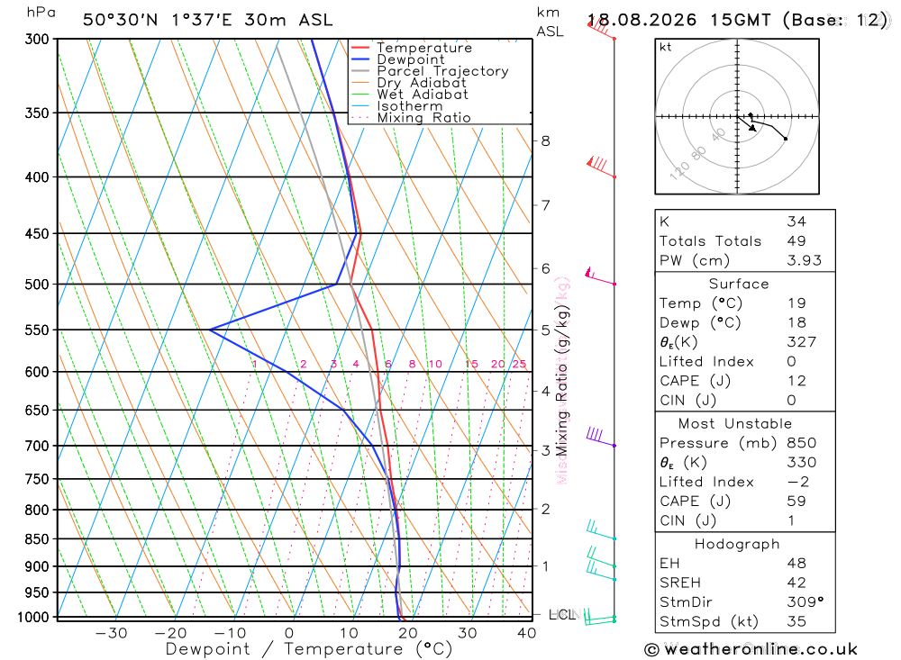Screen dimensions: 901x660
Task: Click the 400 hPa wind barb
Action: point(601,167)
